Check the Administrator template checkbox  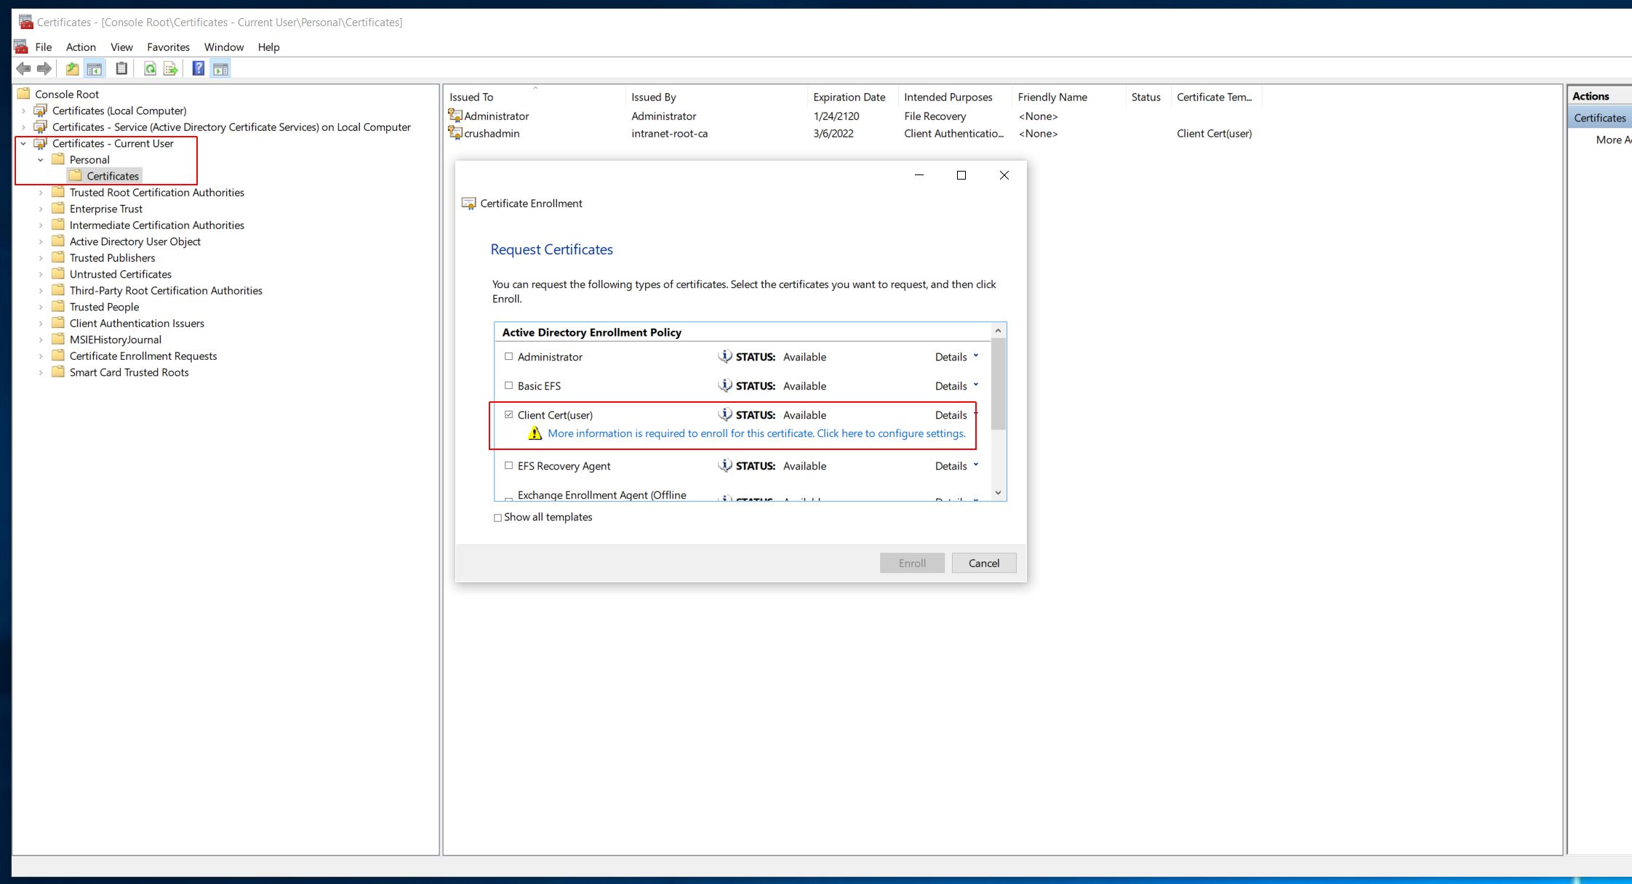(508, 356)
